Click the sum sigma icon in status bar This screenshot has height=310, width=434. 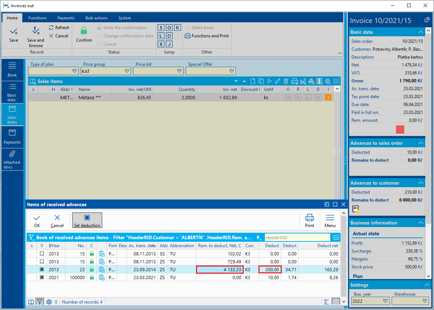[x=326, y=302]
